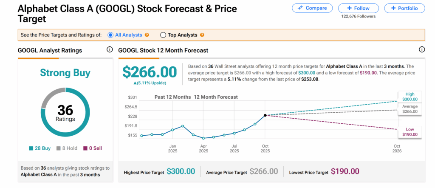Click the Low $190.00 forecast label
The height and width of the screenshot is (188, 435).
pos(410,132)
